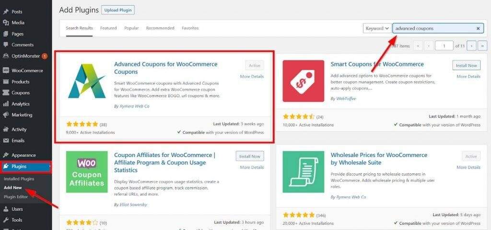Open Plugin Editor submenu item
The image size is (491, 230).
[x=16, y=197]
